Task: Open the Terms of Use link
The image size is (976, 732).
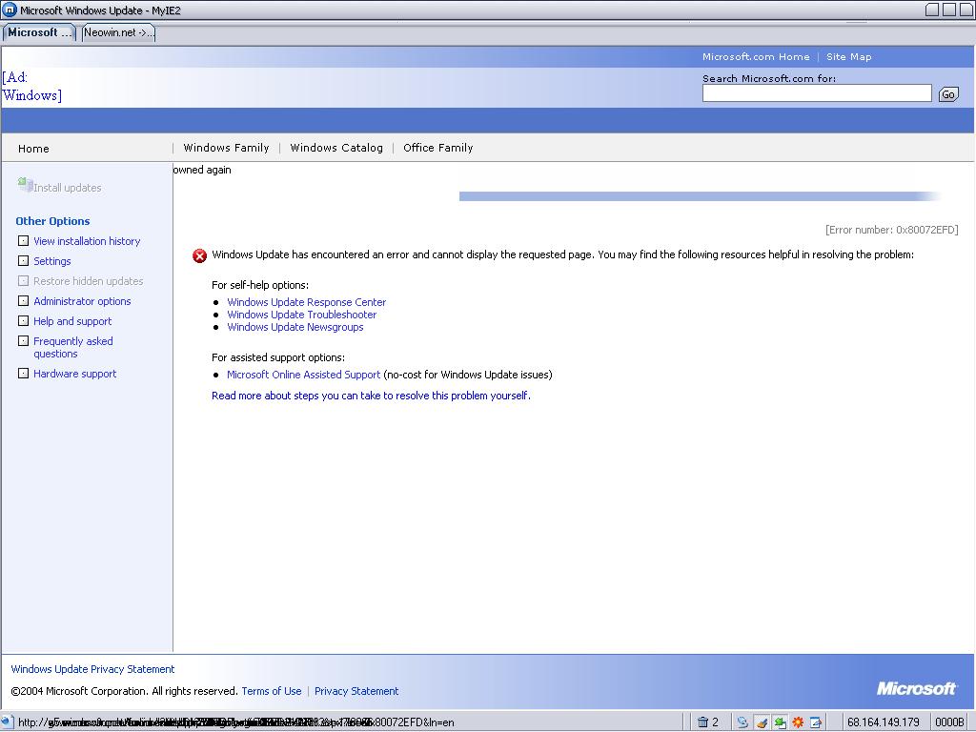Action: (x=272, y=690)
